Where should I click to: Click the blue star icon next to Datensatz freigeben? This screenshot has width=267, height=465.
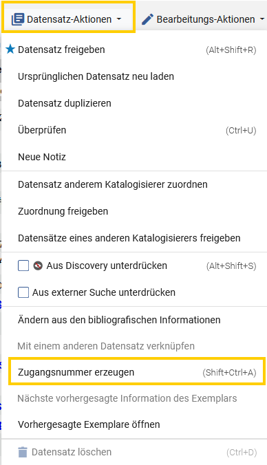point(10,50)
